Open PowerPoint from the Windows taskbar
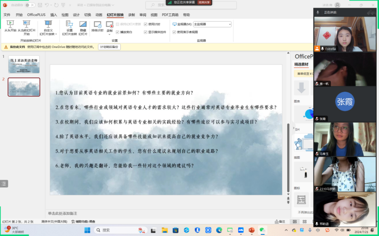Viewport: 379px width, 236px height. tap(252, 230)
